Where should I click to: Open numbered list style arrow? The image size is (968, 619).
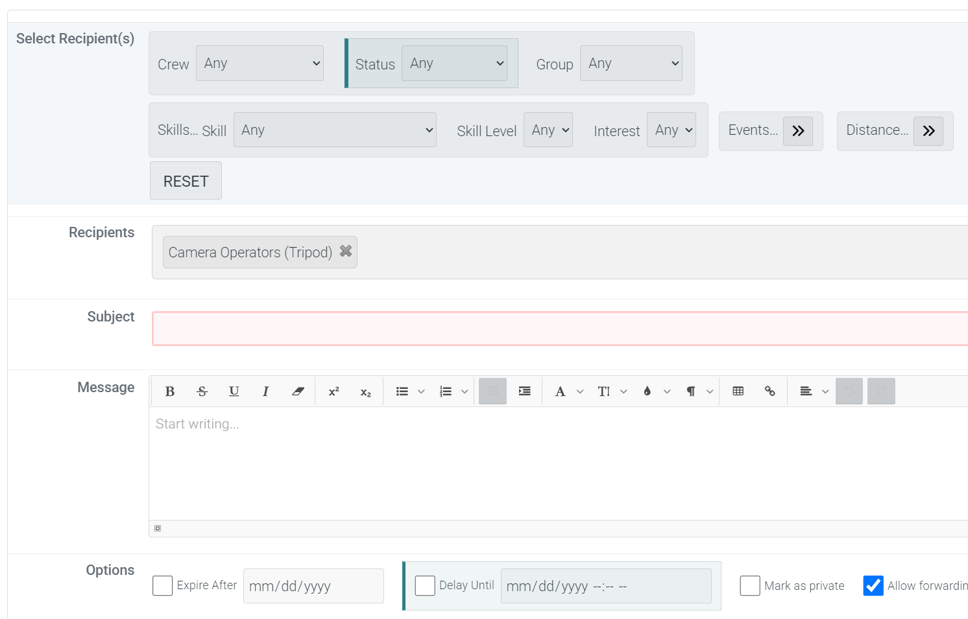465,391
